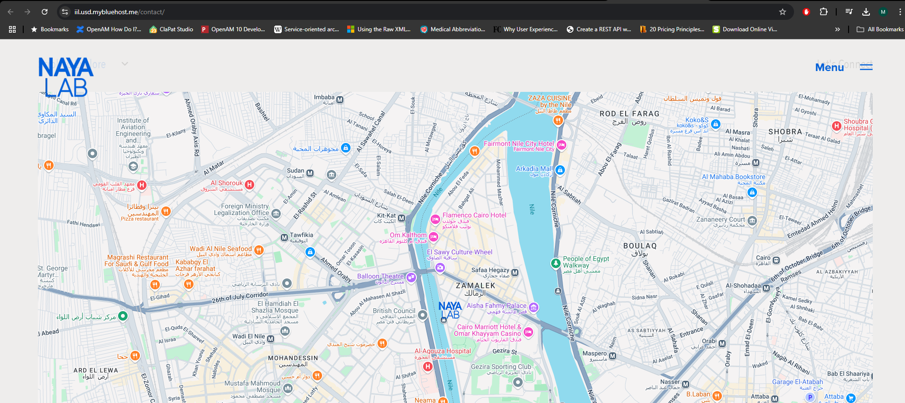Open site information icon in address bar

pos(65,12)
